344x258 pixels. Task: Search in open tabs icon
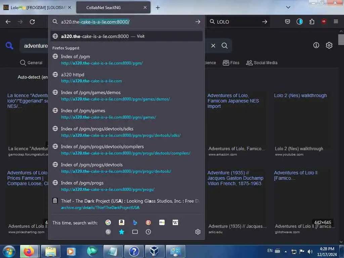[135, 232]
